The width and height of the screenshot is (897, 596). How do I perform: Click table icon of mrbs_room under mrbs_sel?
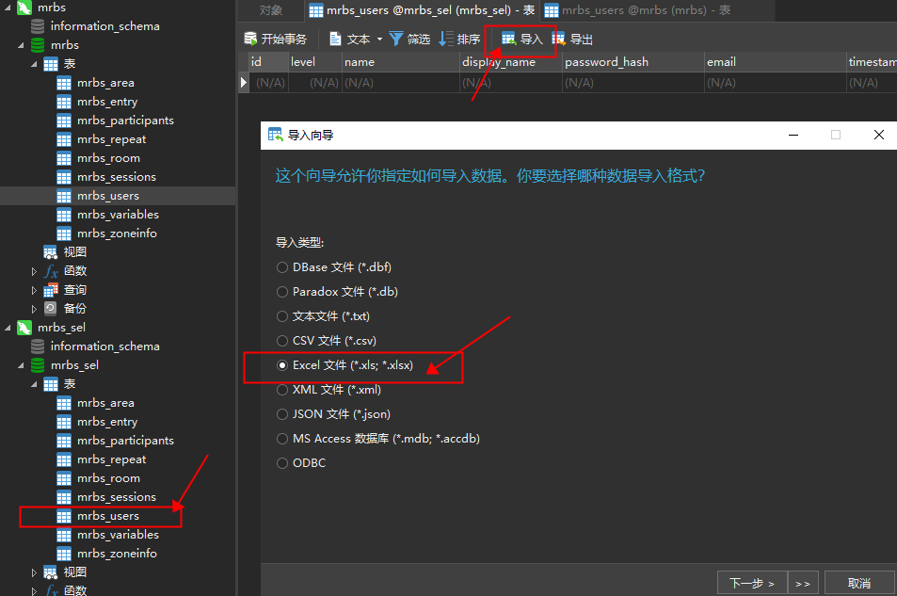[64, 478]
